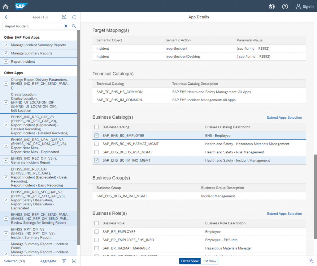Screen dimensions: 317x266
Task: Uncheck Review Settings for Sending Report
Action: pyautogui.click(x=6, y=218)
